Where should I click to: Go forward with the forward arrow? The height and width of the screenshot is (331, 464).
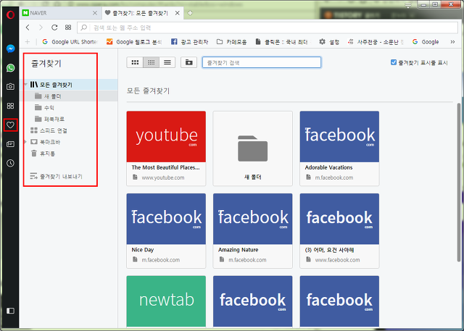click(41, 28)
